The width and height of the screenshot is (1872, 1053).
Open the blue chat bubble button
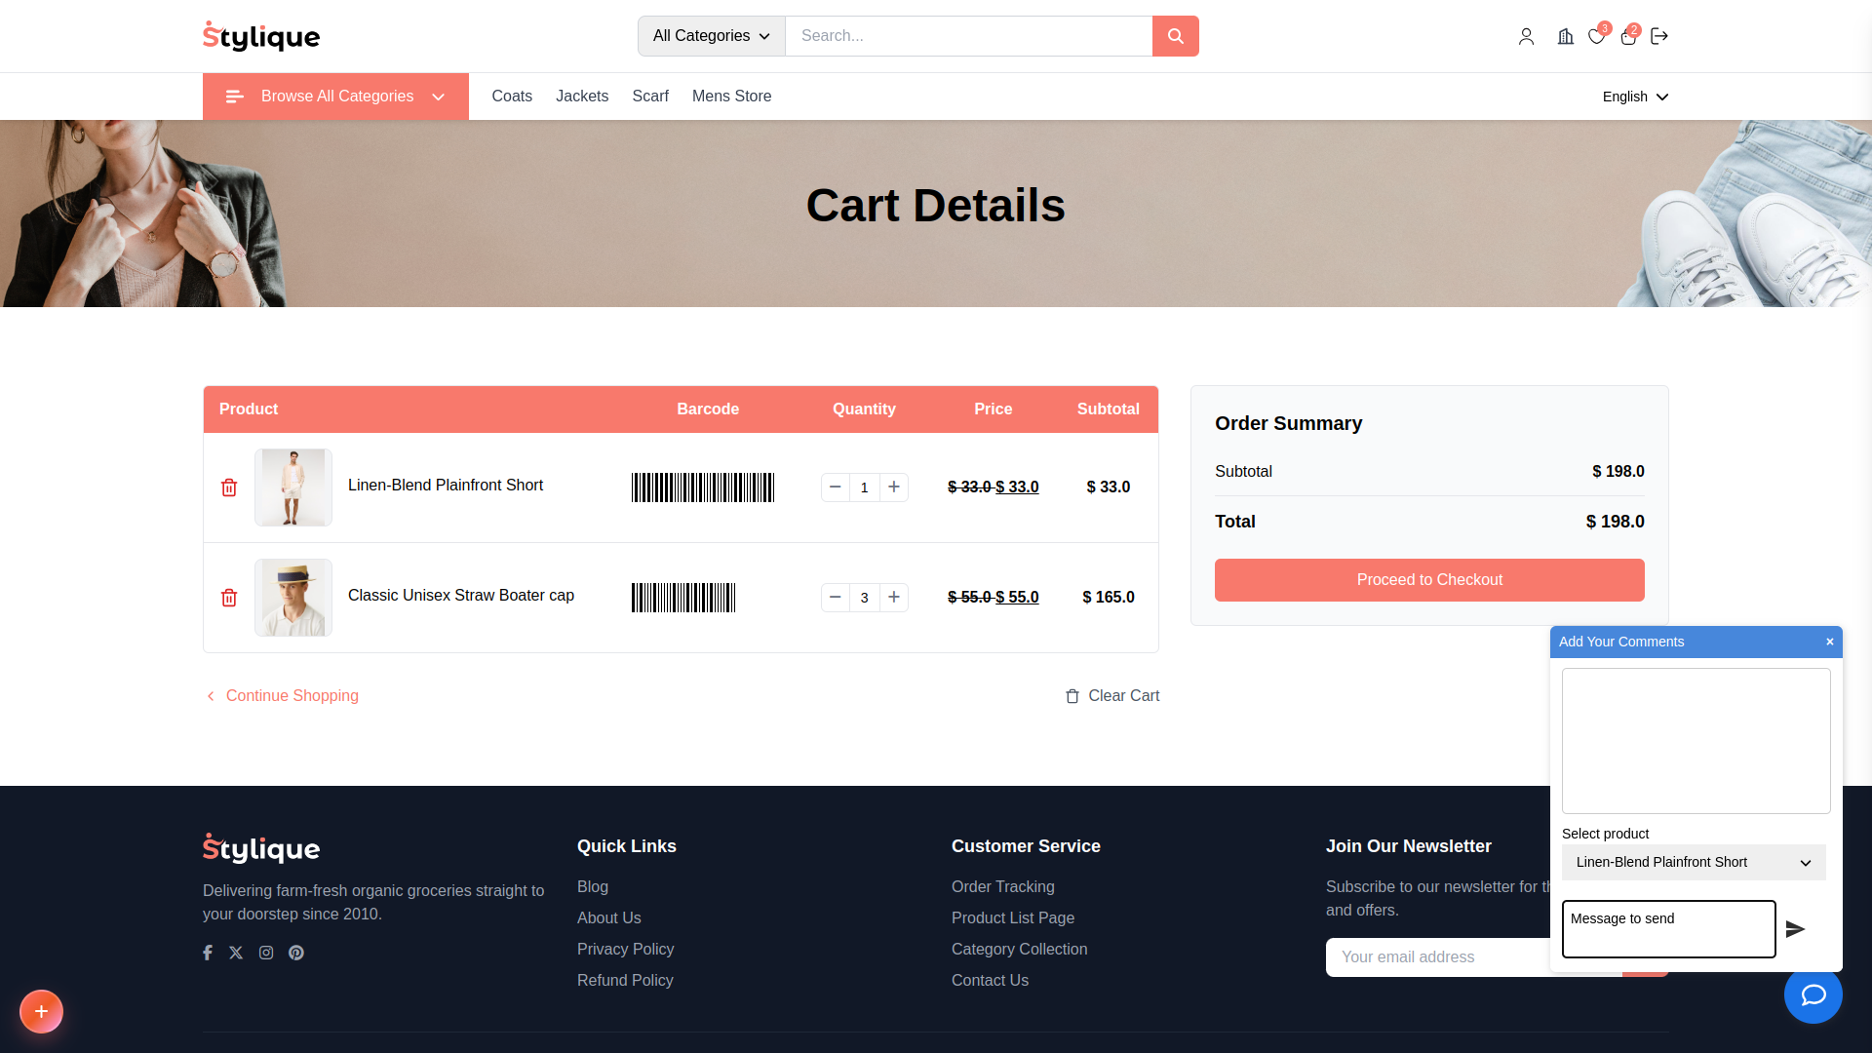(1813, 994)
